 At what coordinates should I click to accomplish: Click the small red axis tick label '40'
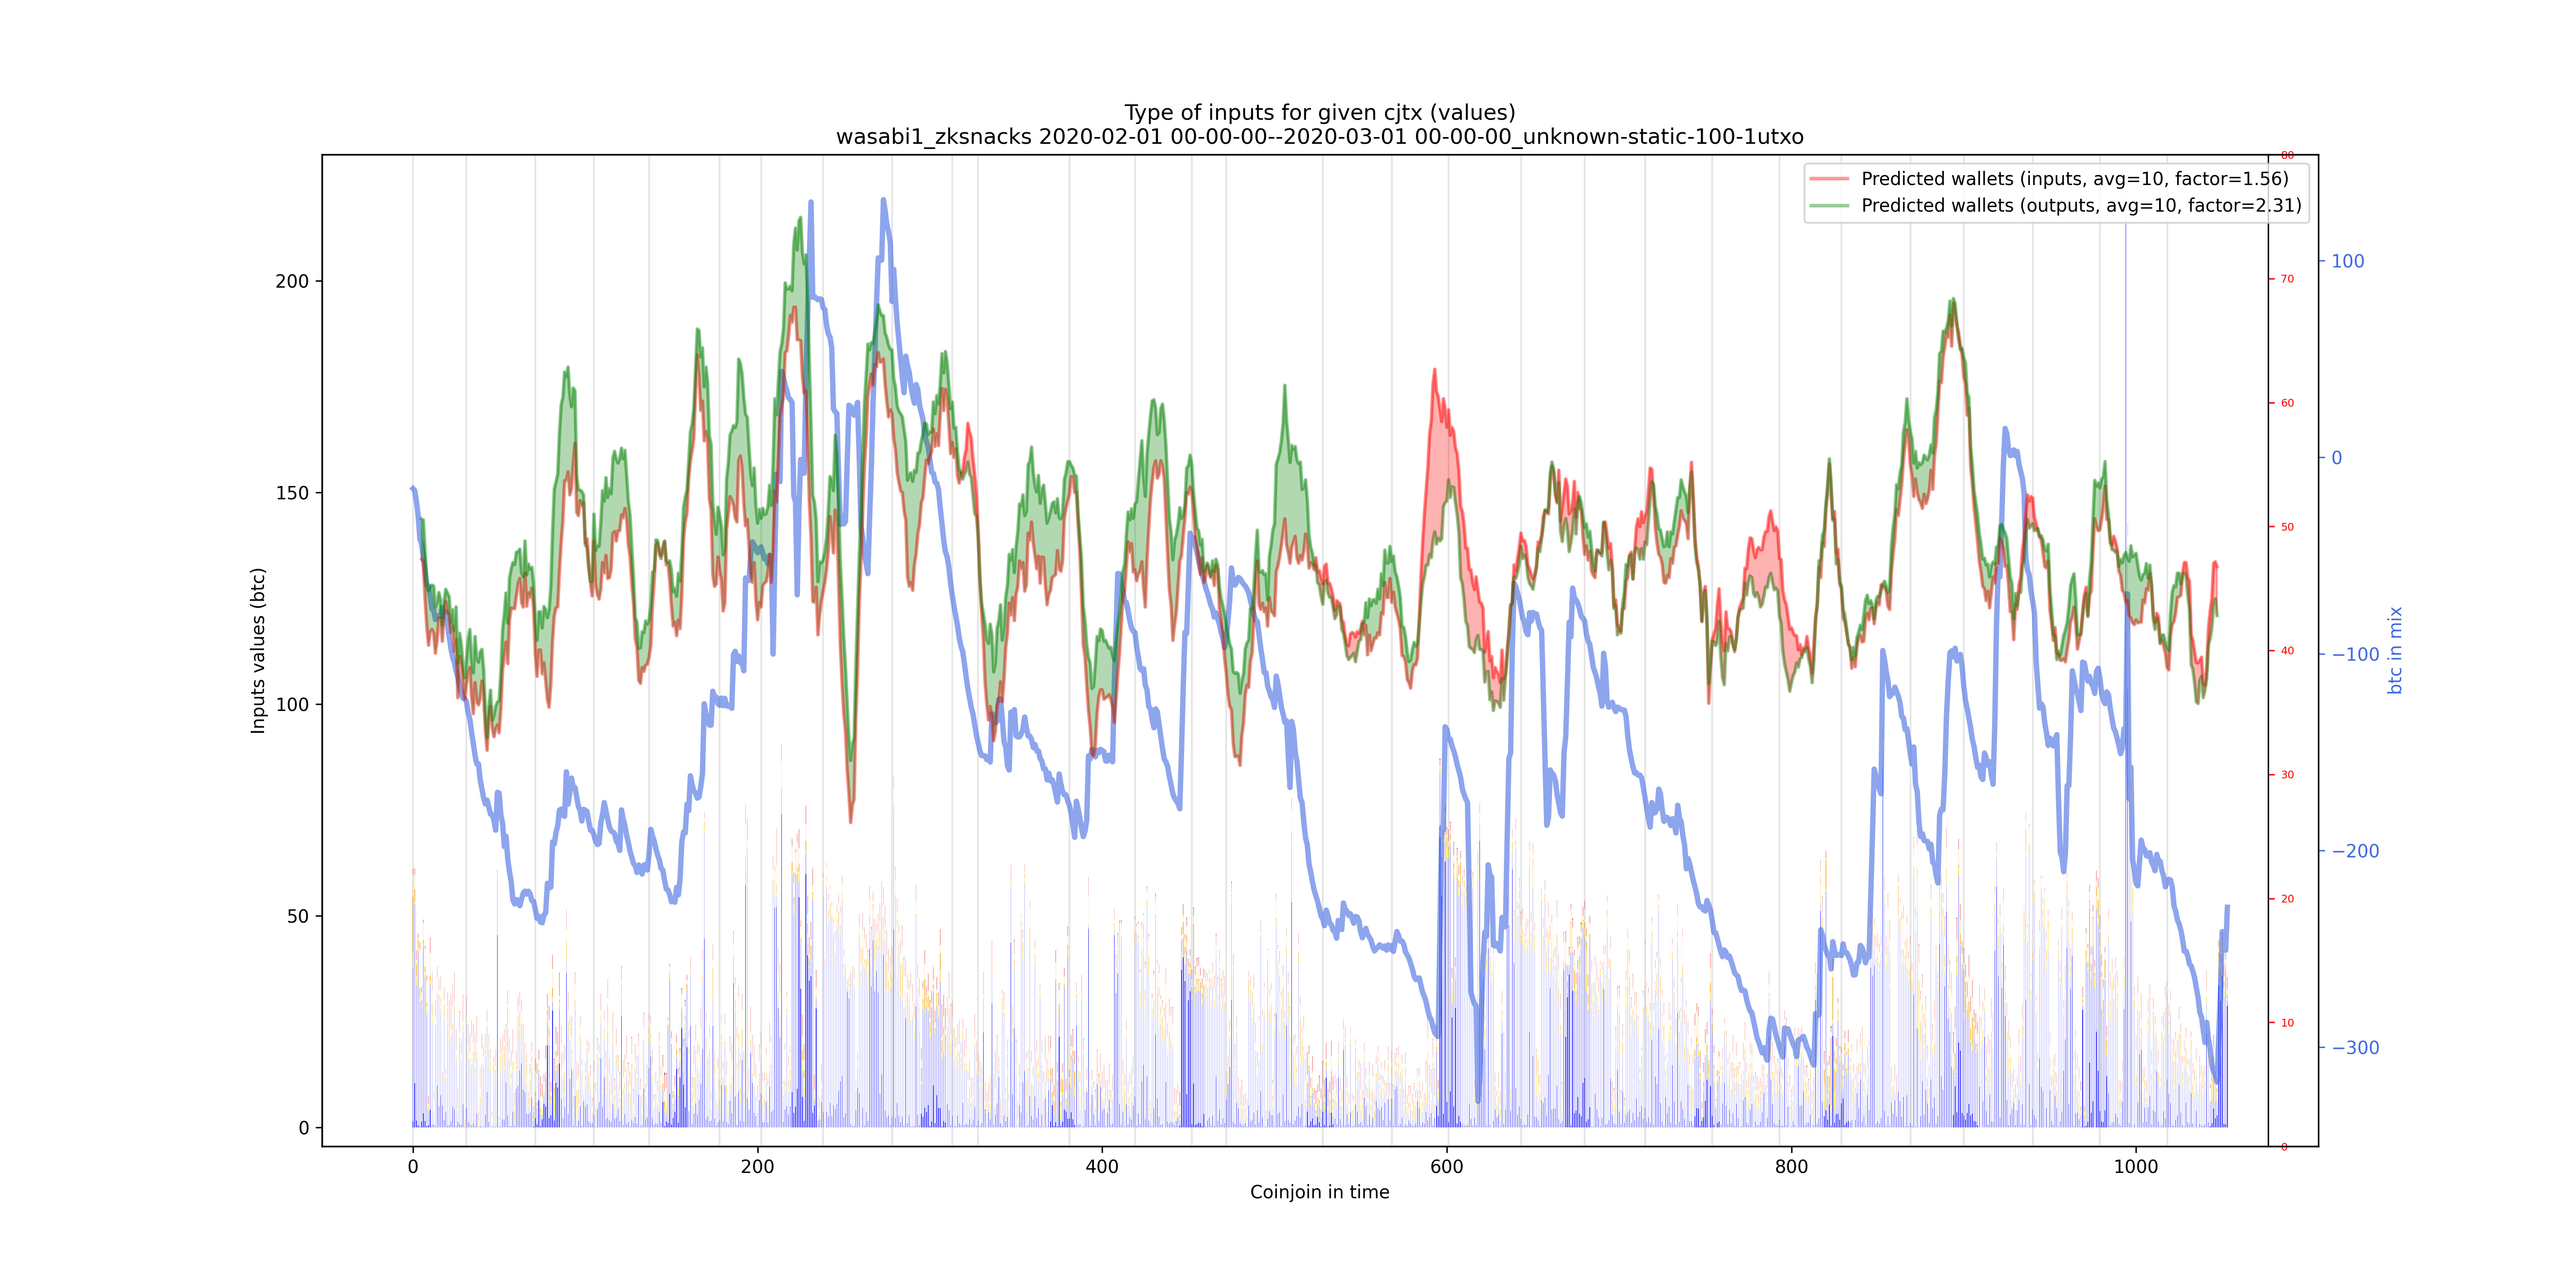[2287, 651]
